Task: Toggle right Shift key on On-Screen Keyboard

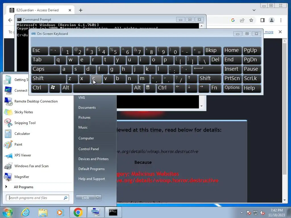Action: point(210,79)
